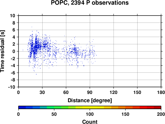Click the dark blue colorbar segment at 0
Image resolution: width=165 pixels, height=124 pixels.
coord(22,107)
